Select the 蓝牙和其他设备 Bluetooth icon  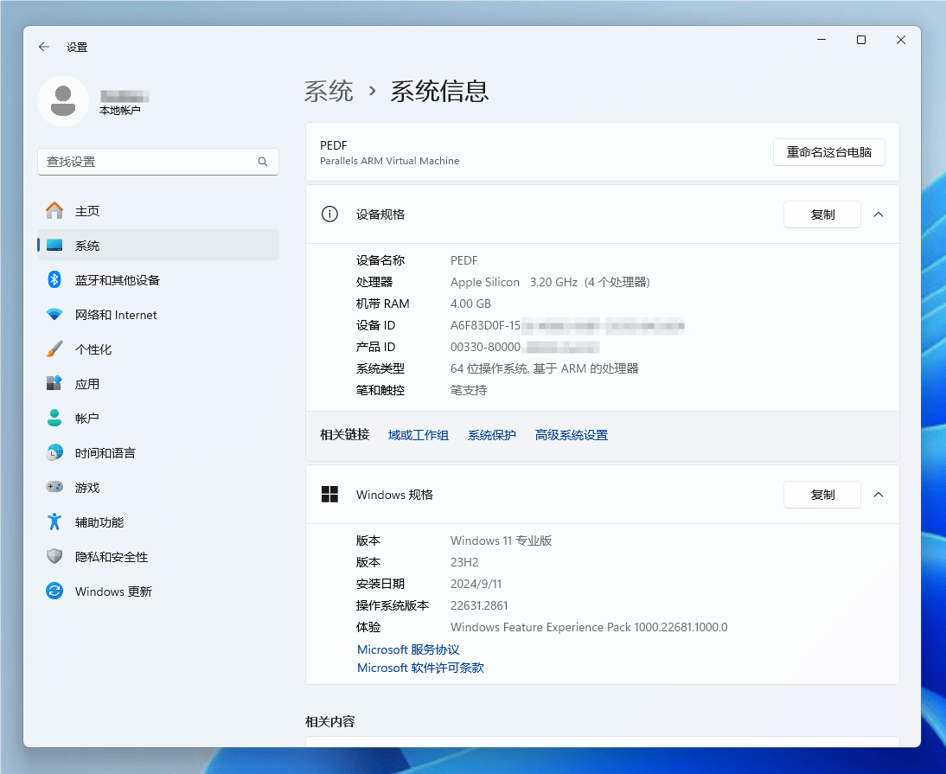tap(54, 280)
